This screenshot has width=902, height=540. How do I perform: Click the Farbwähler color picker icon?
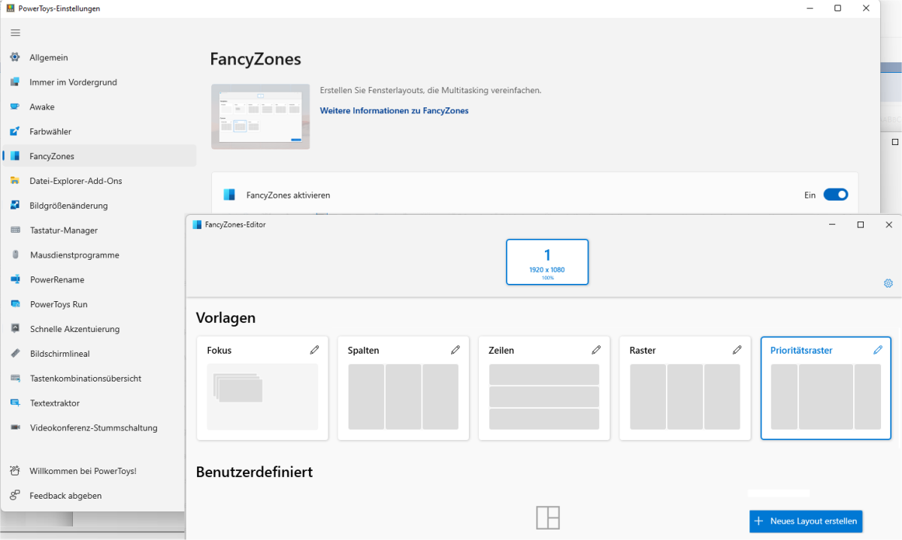tap(15, 131)
